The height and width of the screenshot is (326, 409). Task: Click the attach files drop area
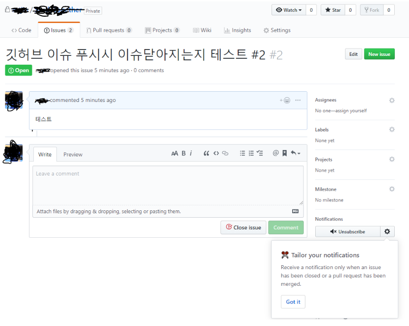(168, 211)
